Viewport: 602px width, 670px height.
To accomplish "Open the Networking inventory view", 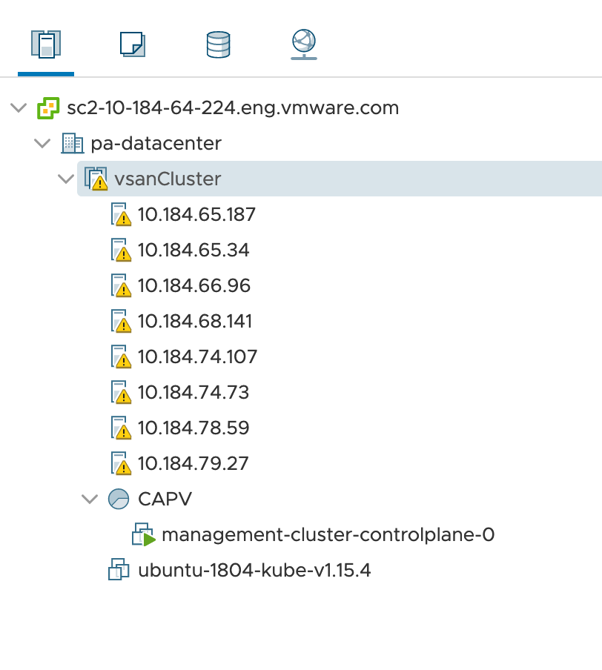I will (x=302, y=44).
